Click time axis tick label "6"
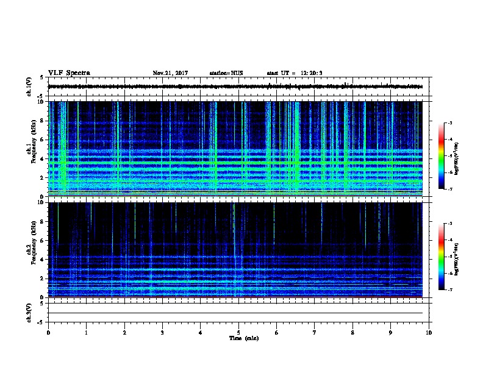 tap(277, 333)
